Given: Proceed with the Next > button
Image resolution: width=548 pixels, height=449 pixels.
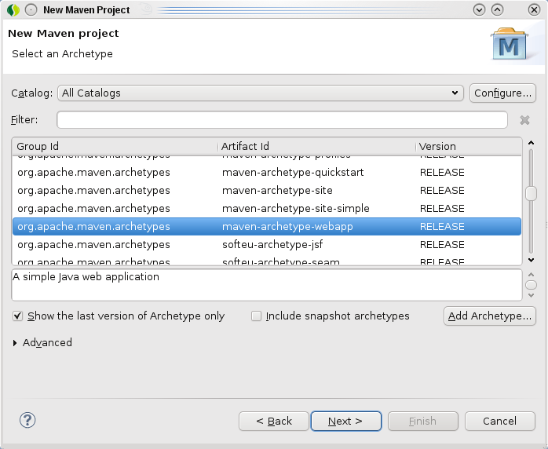Looking at the screenshot, I should point(346,421).
